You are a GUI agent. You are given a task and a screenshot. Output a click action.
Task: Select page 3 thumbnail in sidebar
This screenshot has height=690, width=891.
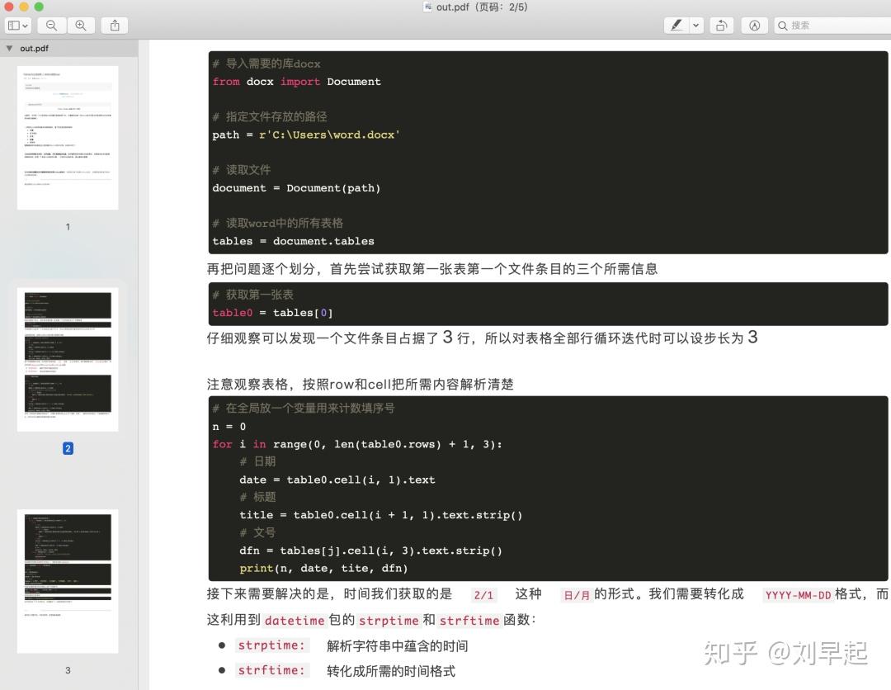[68, 580]
